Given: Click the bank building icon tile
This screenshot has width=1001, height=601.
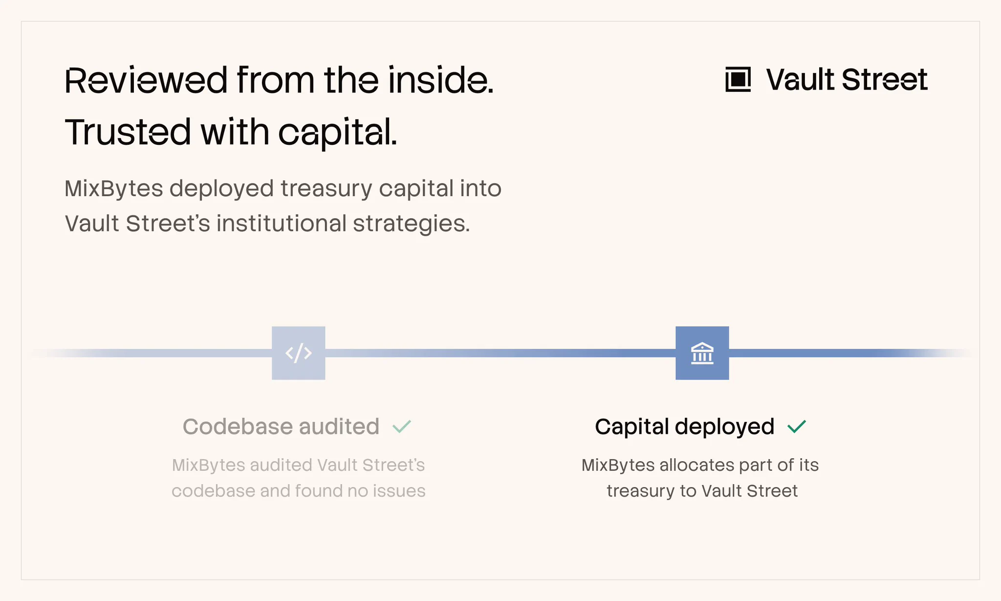Looking at the screenshot, I should 702,353.
